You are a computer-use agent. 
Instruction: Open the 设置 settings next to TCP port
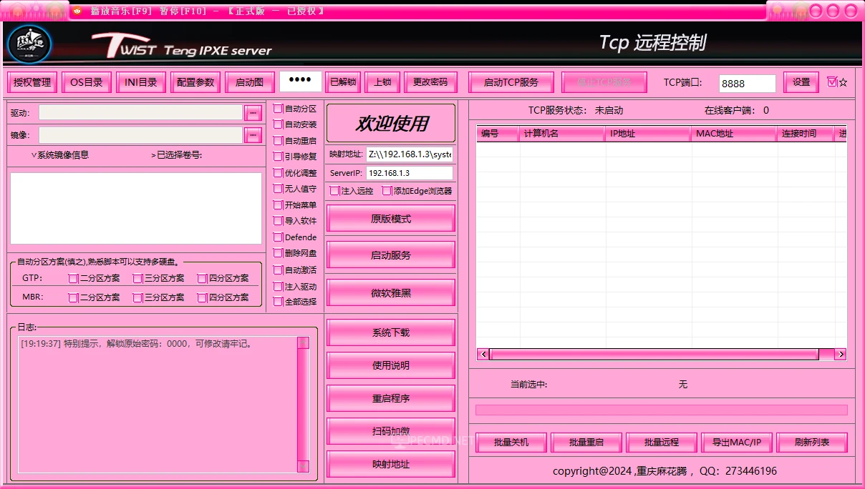pyautogui.click(x=800, y=82)
